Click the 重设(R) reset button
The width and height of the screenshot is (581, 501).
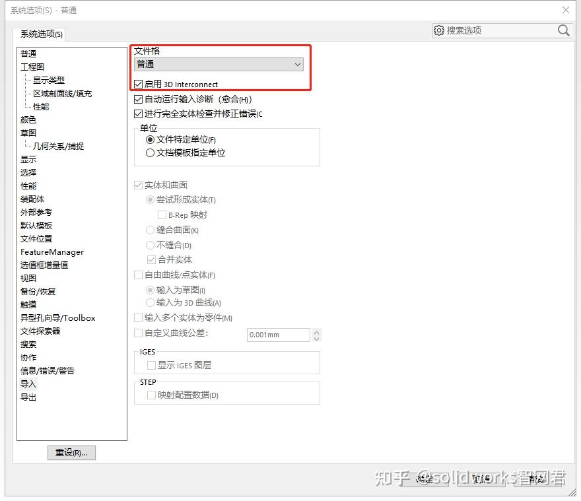tap(71, 453)
